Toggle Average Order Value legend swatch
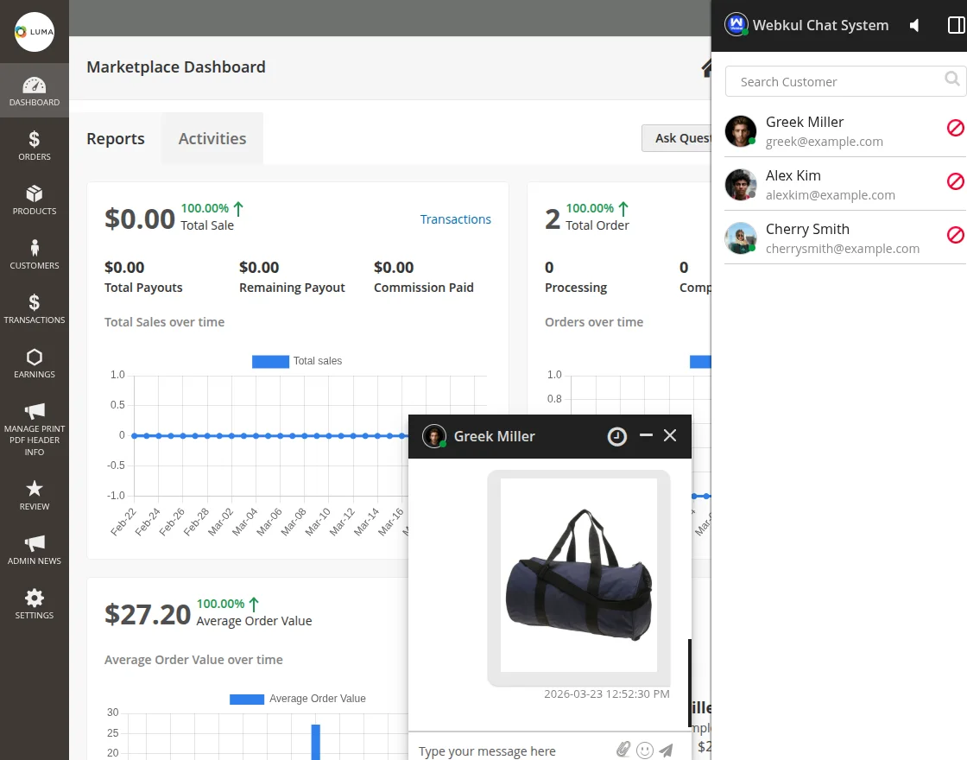The width and height of the screenshot is (967, 760). click(247, 699)
